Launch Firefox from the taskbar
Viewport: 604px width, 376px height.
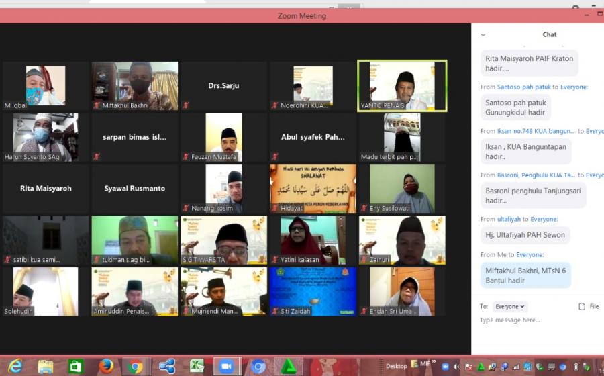pos(106,366)
